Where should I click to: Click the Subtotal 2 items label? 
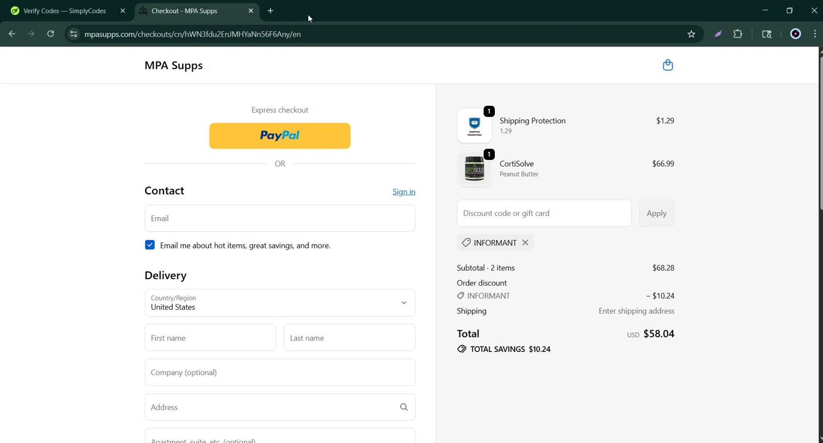pos(486,268)
